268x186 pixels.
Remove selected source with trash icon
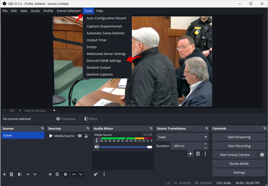coord(57,174)
